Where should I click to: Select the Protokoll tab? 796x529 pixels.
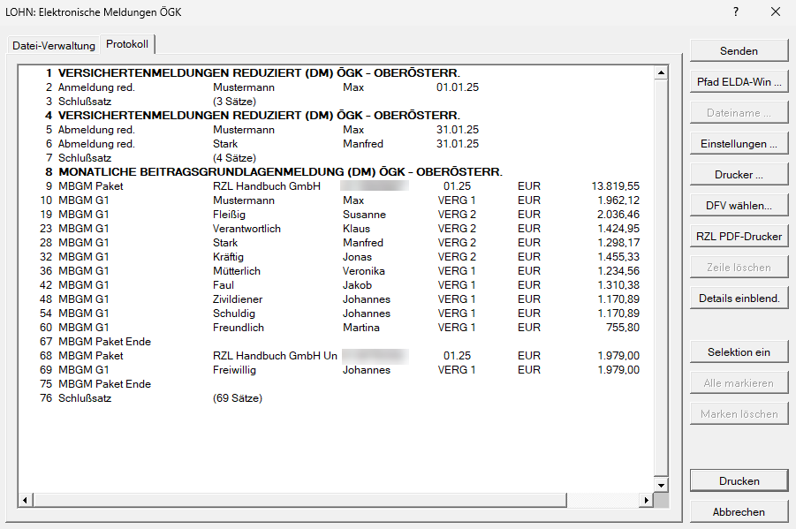tap(127, 44)
